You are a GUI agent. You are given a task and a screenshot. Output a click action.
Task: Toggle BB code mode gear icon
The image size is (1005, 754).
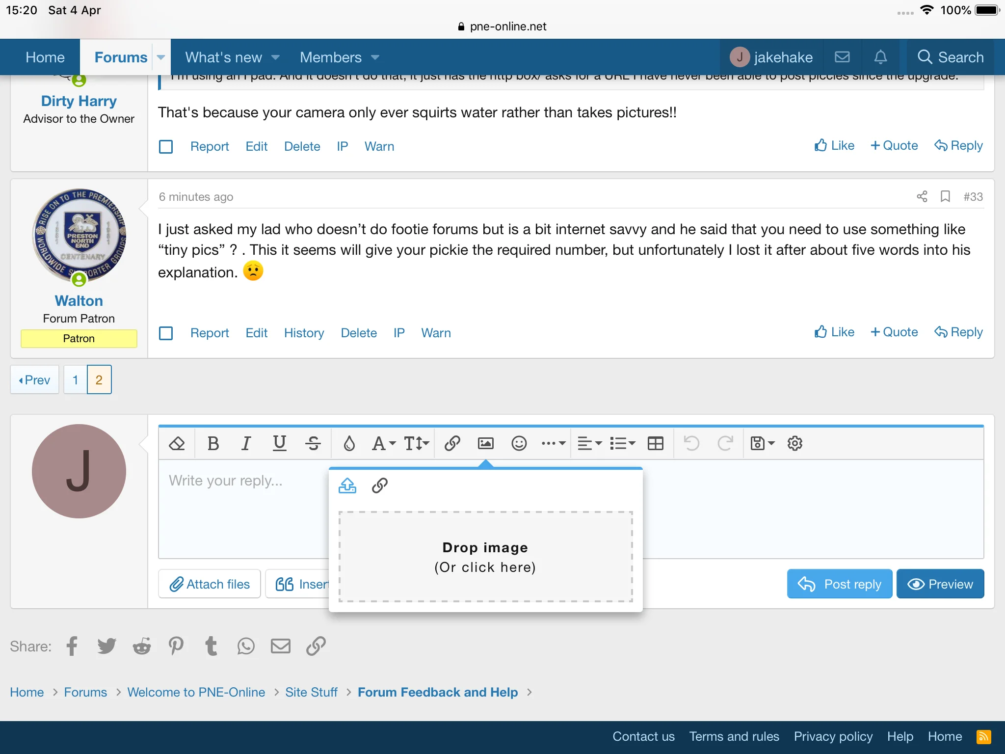point(794,443)
